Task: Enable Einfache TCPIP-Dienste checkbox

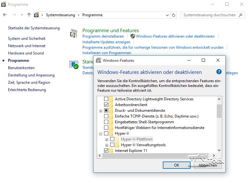Action: coord(106,116)
